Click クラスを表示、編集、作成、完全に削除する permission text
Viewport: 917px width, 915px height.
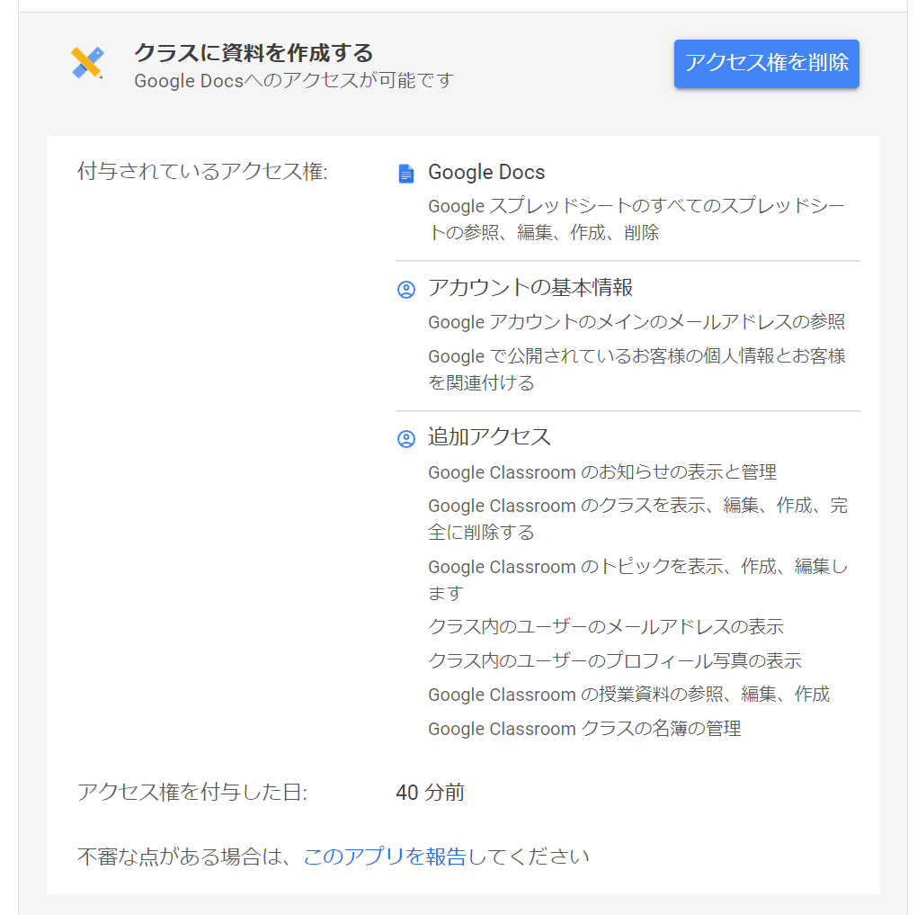(x=637, y=518)
